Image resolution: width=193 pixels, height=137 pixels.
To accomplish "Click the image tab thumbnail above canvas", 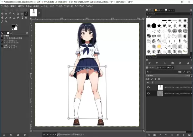I will click(33, 12).
